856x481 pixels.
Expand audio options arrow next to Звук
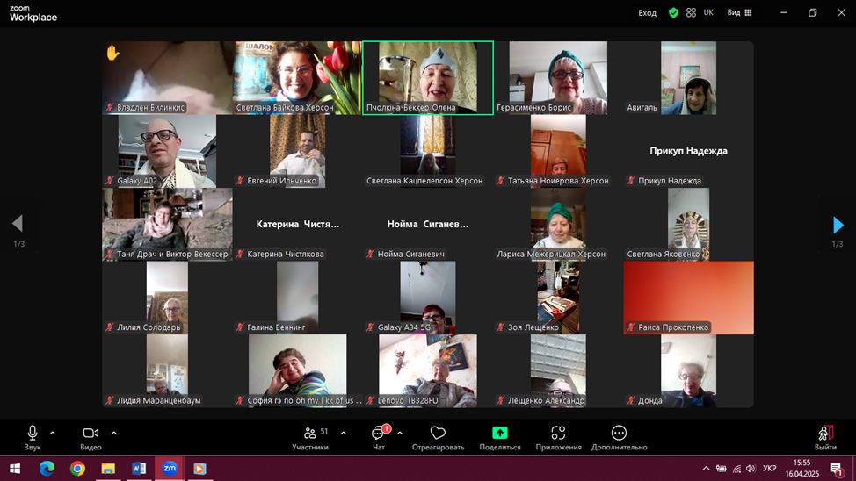click(53, 433)
